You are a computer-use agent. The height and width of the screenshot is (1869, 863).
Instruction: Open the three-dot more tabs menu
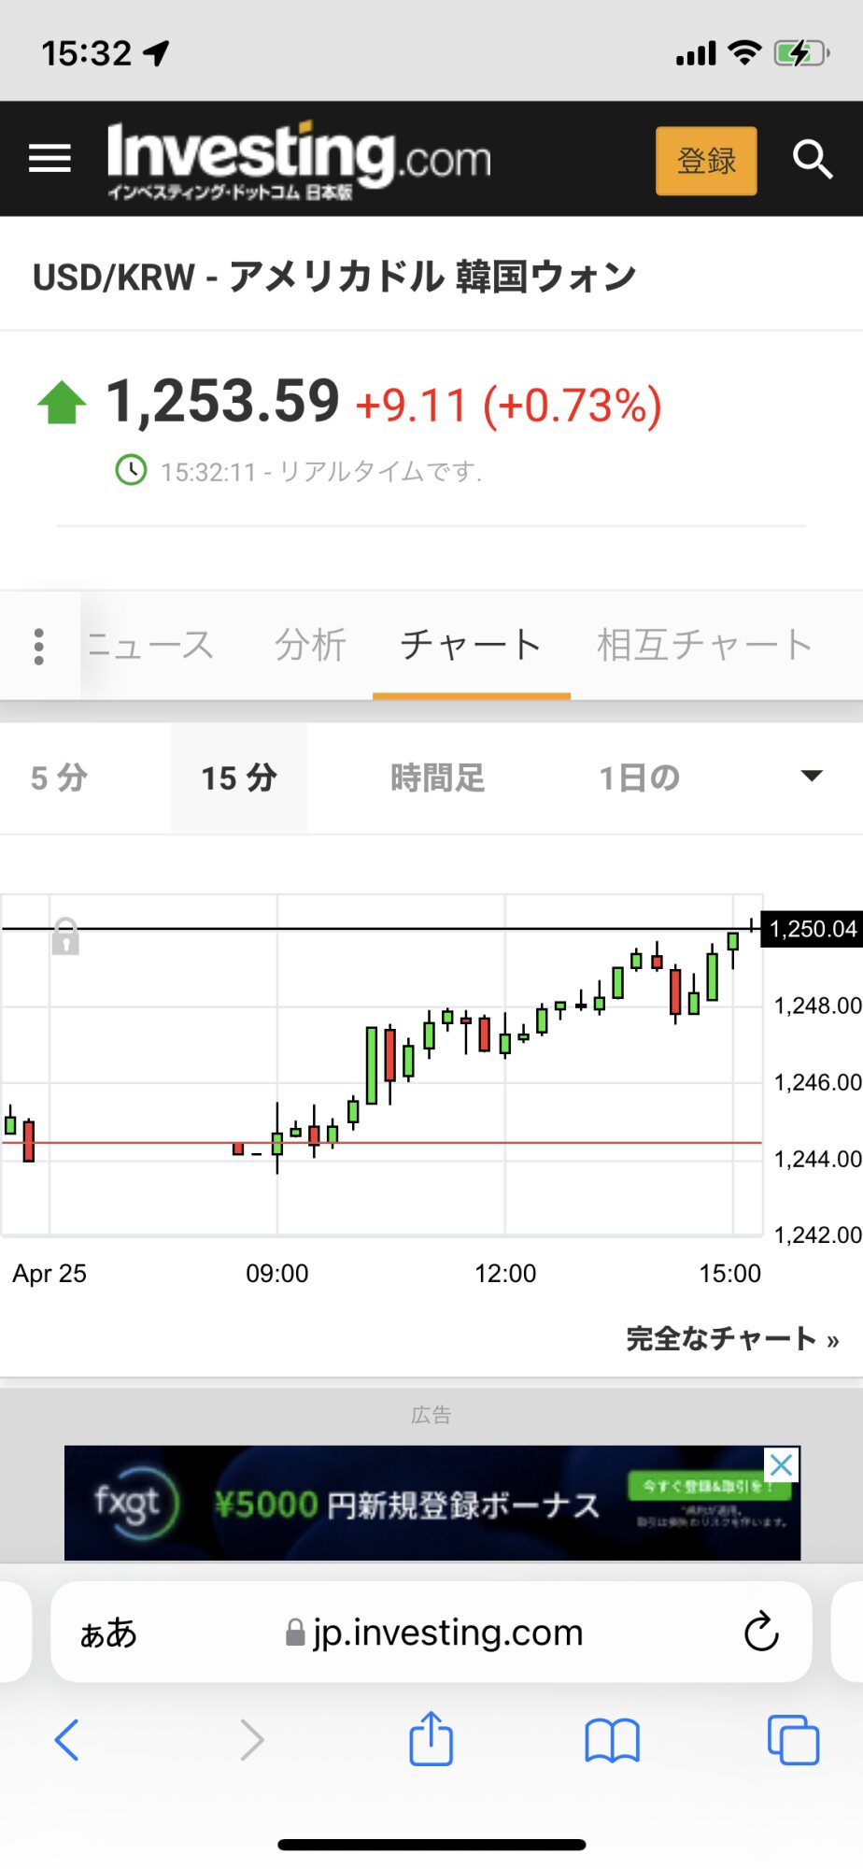click(x=39, y=646)
